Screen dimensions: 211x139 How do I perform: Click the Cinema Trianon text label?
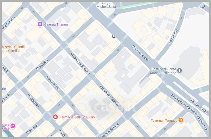(56, 24)
